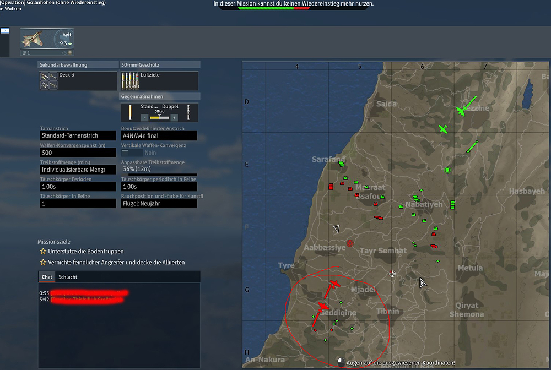
Task: Click the star icon beside 'Vernichte feindlicher Angreifer'
Action: tap(43, 262)
